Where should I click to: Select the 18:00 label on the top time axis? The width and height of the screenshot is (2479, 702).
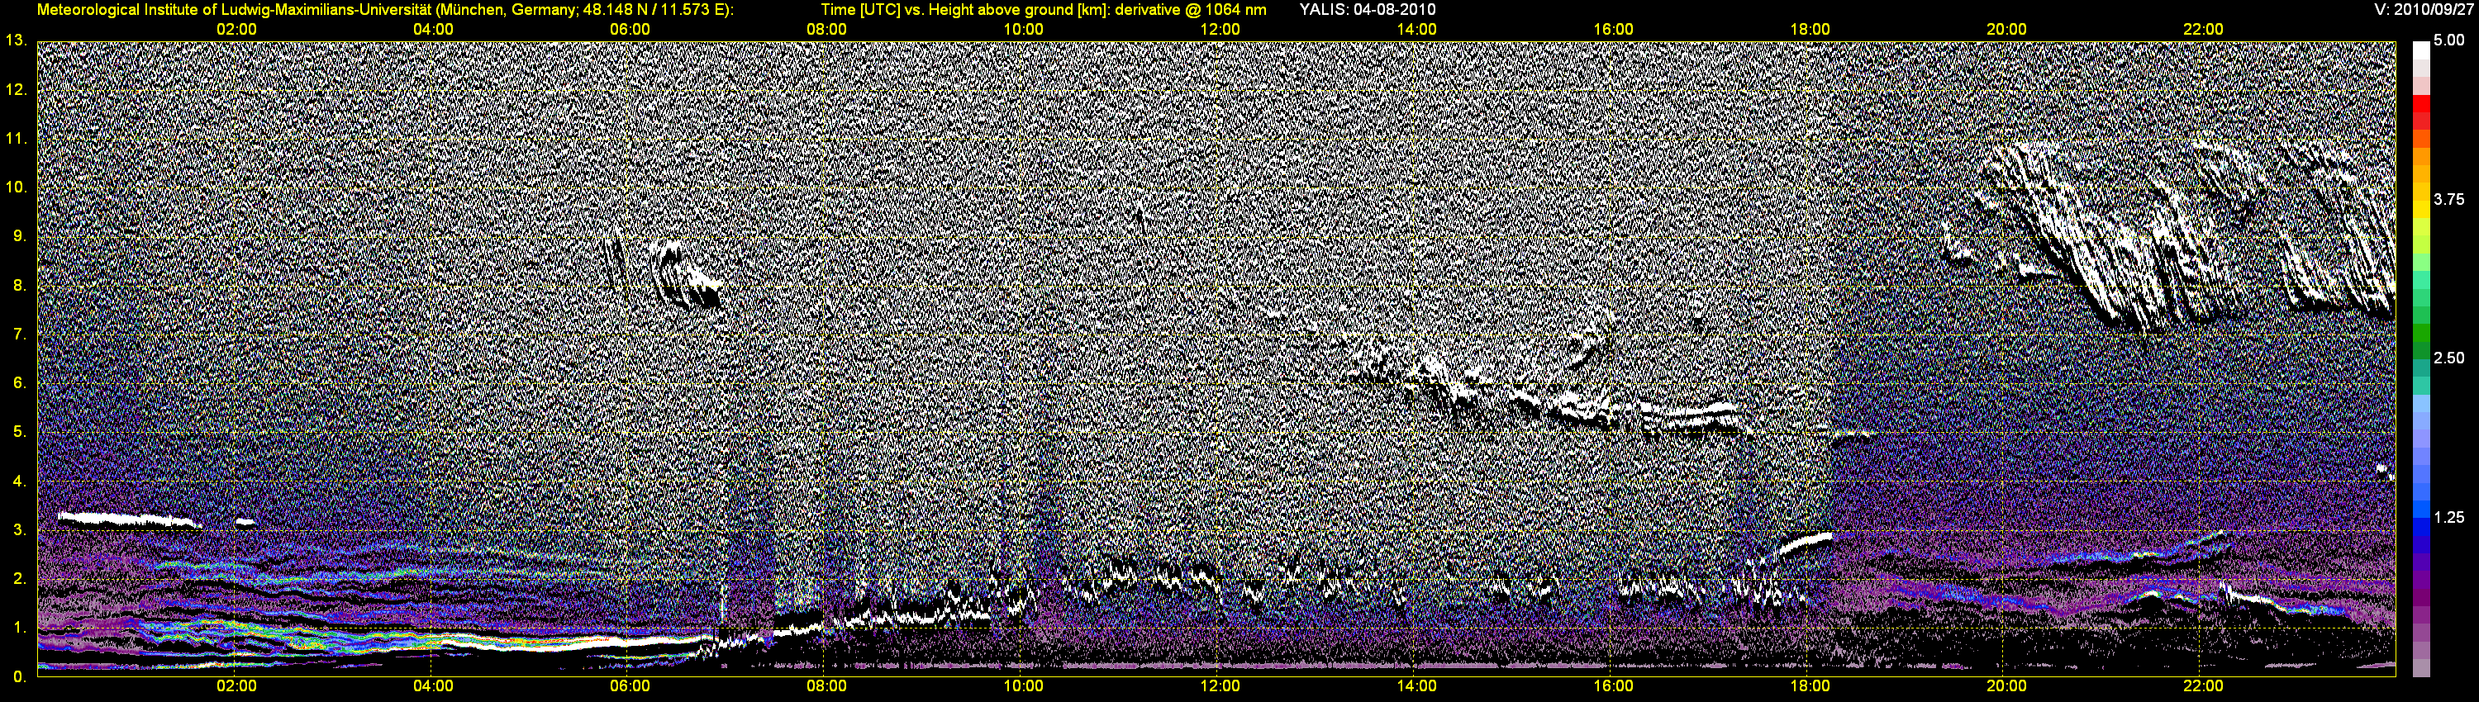[x=1810, y=30]
